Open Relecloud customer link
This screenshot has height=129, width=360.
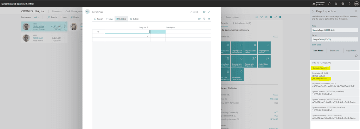[x=37, y=38]
